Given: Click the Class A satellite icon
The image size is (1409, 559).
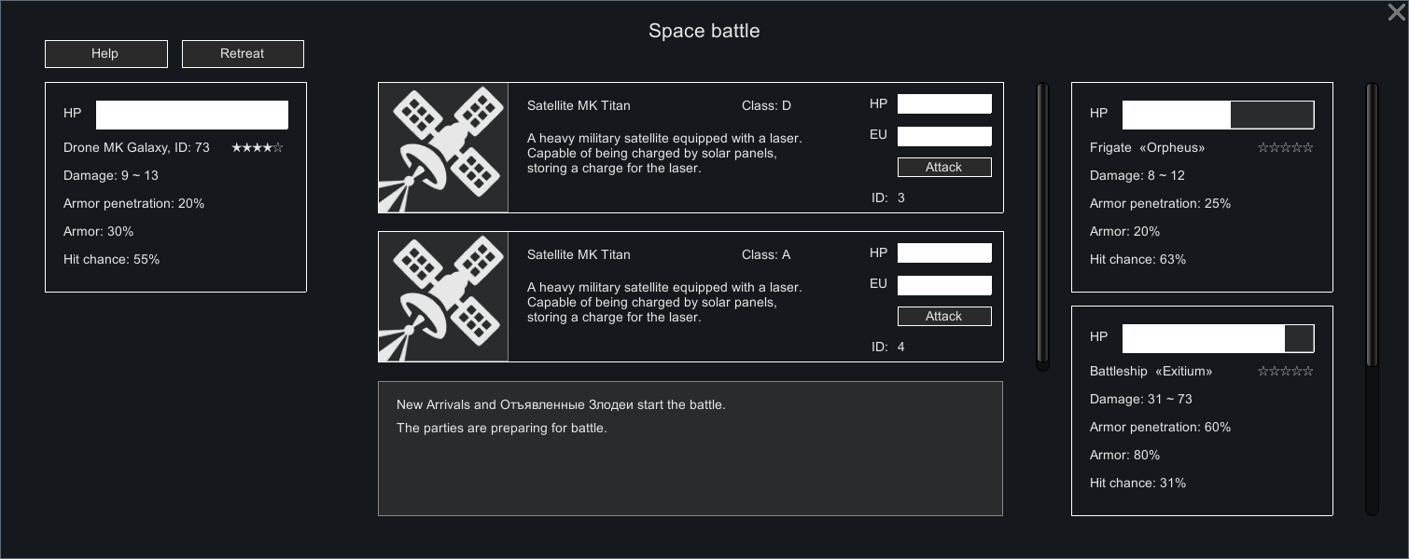Looking at the screenshot, I should tap(443, 297).
